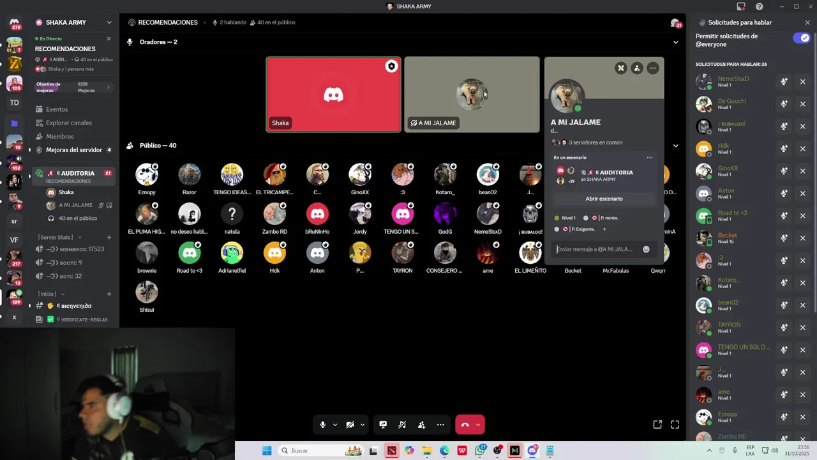Disconnect from the stage with red button
817x460 pixels.
click(465, 425)
